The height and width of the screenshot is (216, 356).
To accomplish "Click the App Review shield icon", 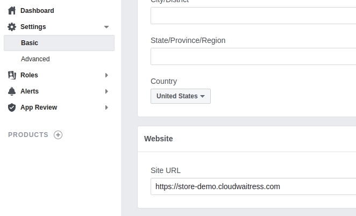I will 12,107.
